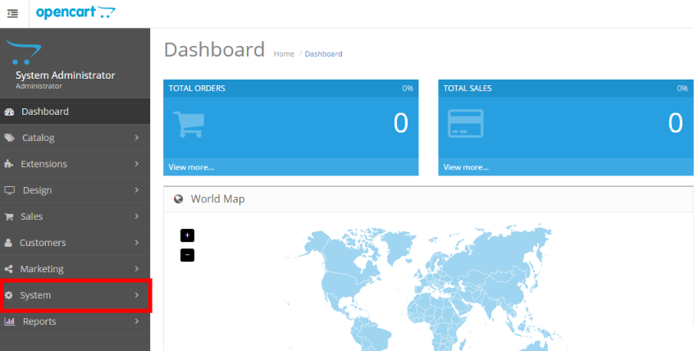Open the Extensions menu item
The width and height of the screenshot is (694, 351).
[x=75, y=164]
